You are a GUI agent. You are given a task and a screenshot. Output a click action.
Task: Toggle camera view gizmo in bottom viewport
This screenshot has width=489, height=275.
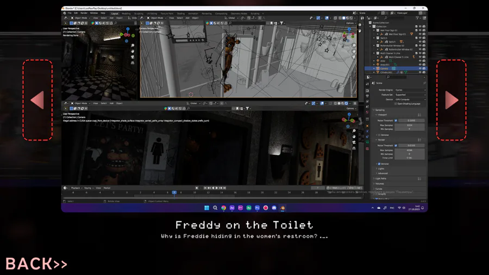pos(354,142)
